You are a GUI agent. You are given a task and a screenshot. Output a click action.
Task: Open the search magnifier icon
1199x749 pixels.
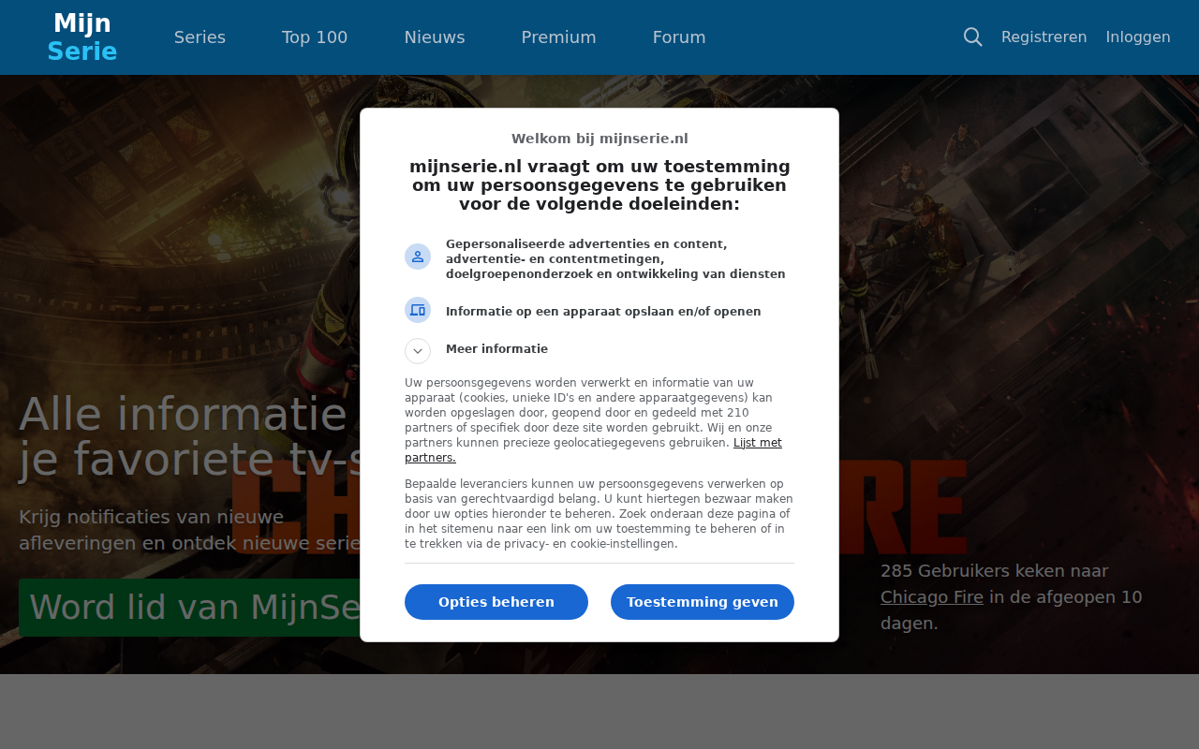pos(973,37)
